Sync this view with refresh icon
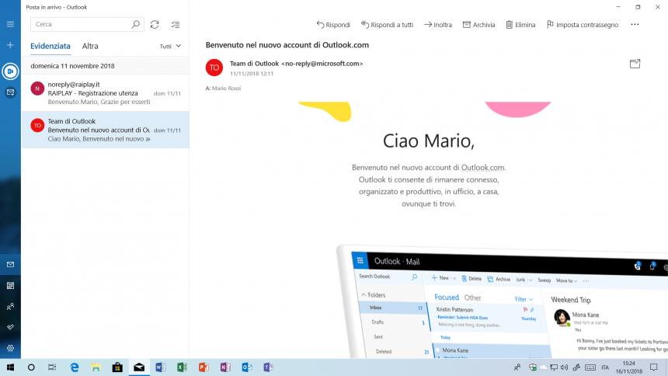Image resolution: width=668 pixels, height=376 pixels. pos(155,25)
